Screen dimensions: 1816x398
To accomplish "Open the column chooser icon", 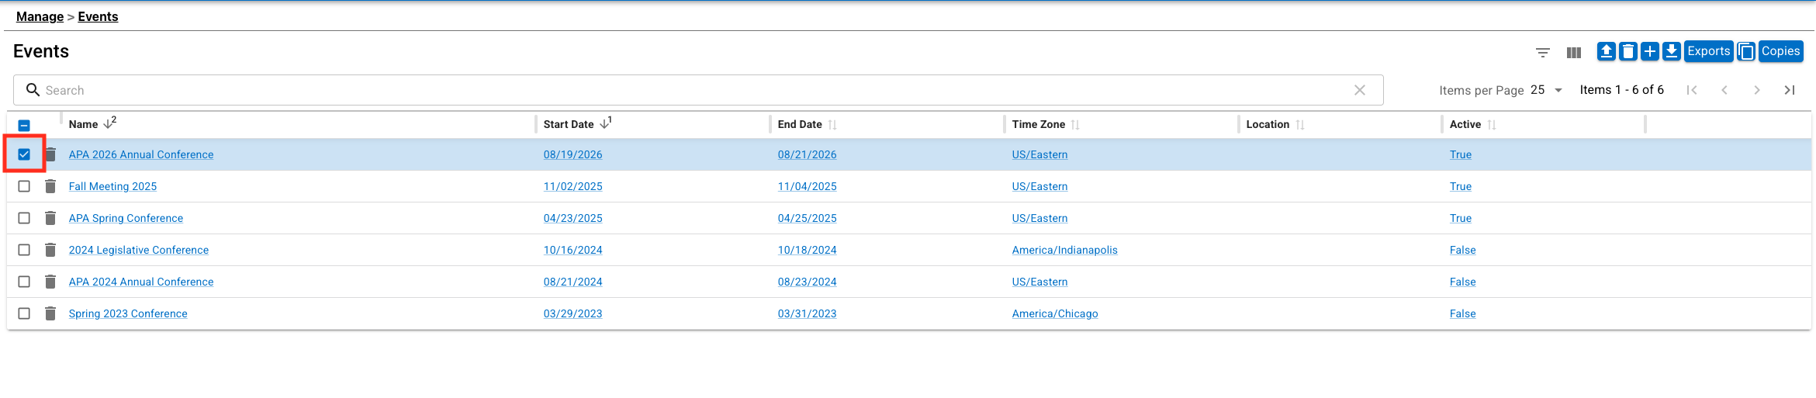I will (x=1573, y=53).
